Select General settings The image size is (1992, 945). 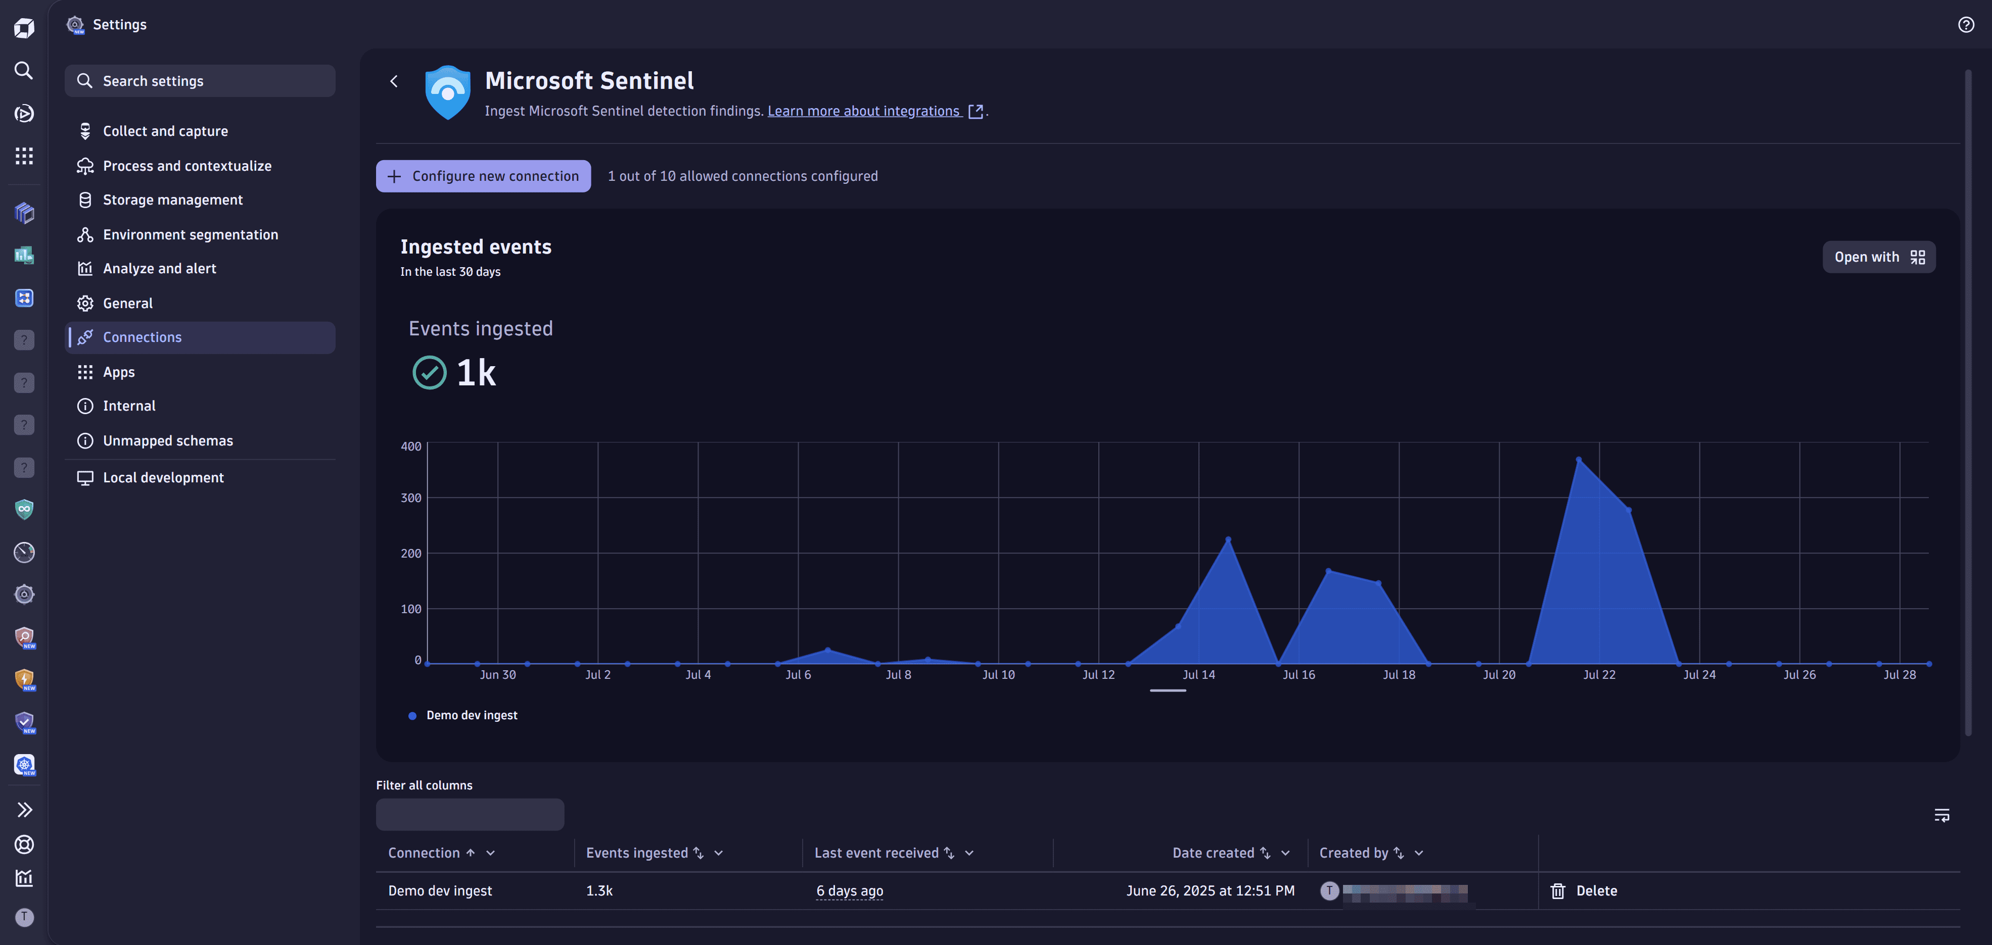pyautogui.click(x=200, y=303)
